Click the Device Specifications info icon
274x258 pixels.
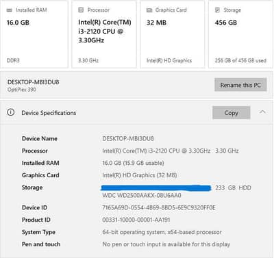click(11, 112)
